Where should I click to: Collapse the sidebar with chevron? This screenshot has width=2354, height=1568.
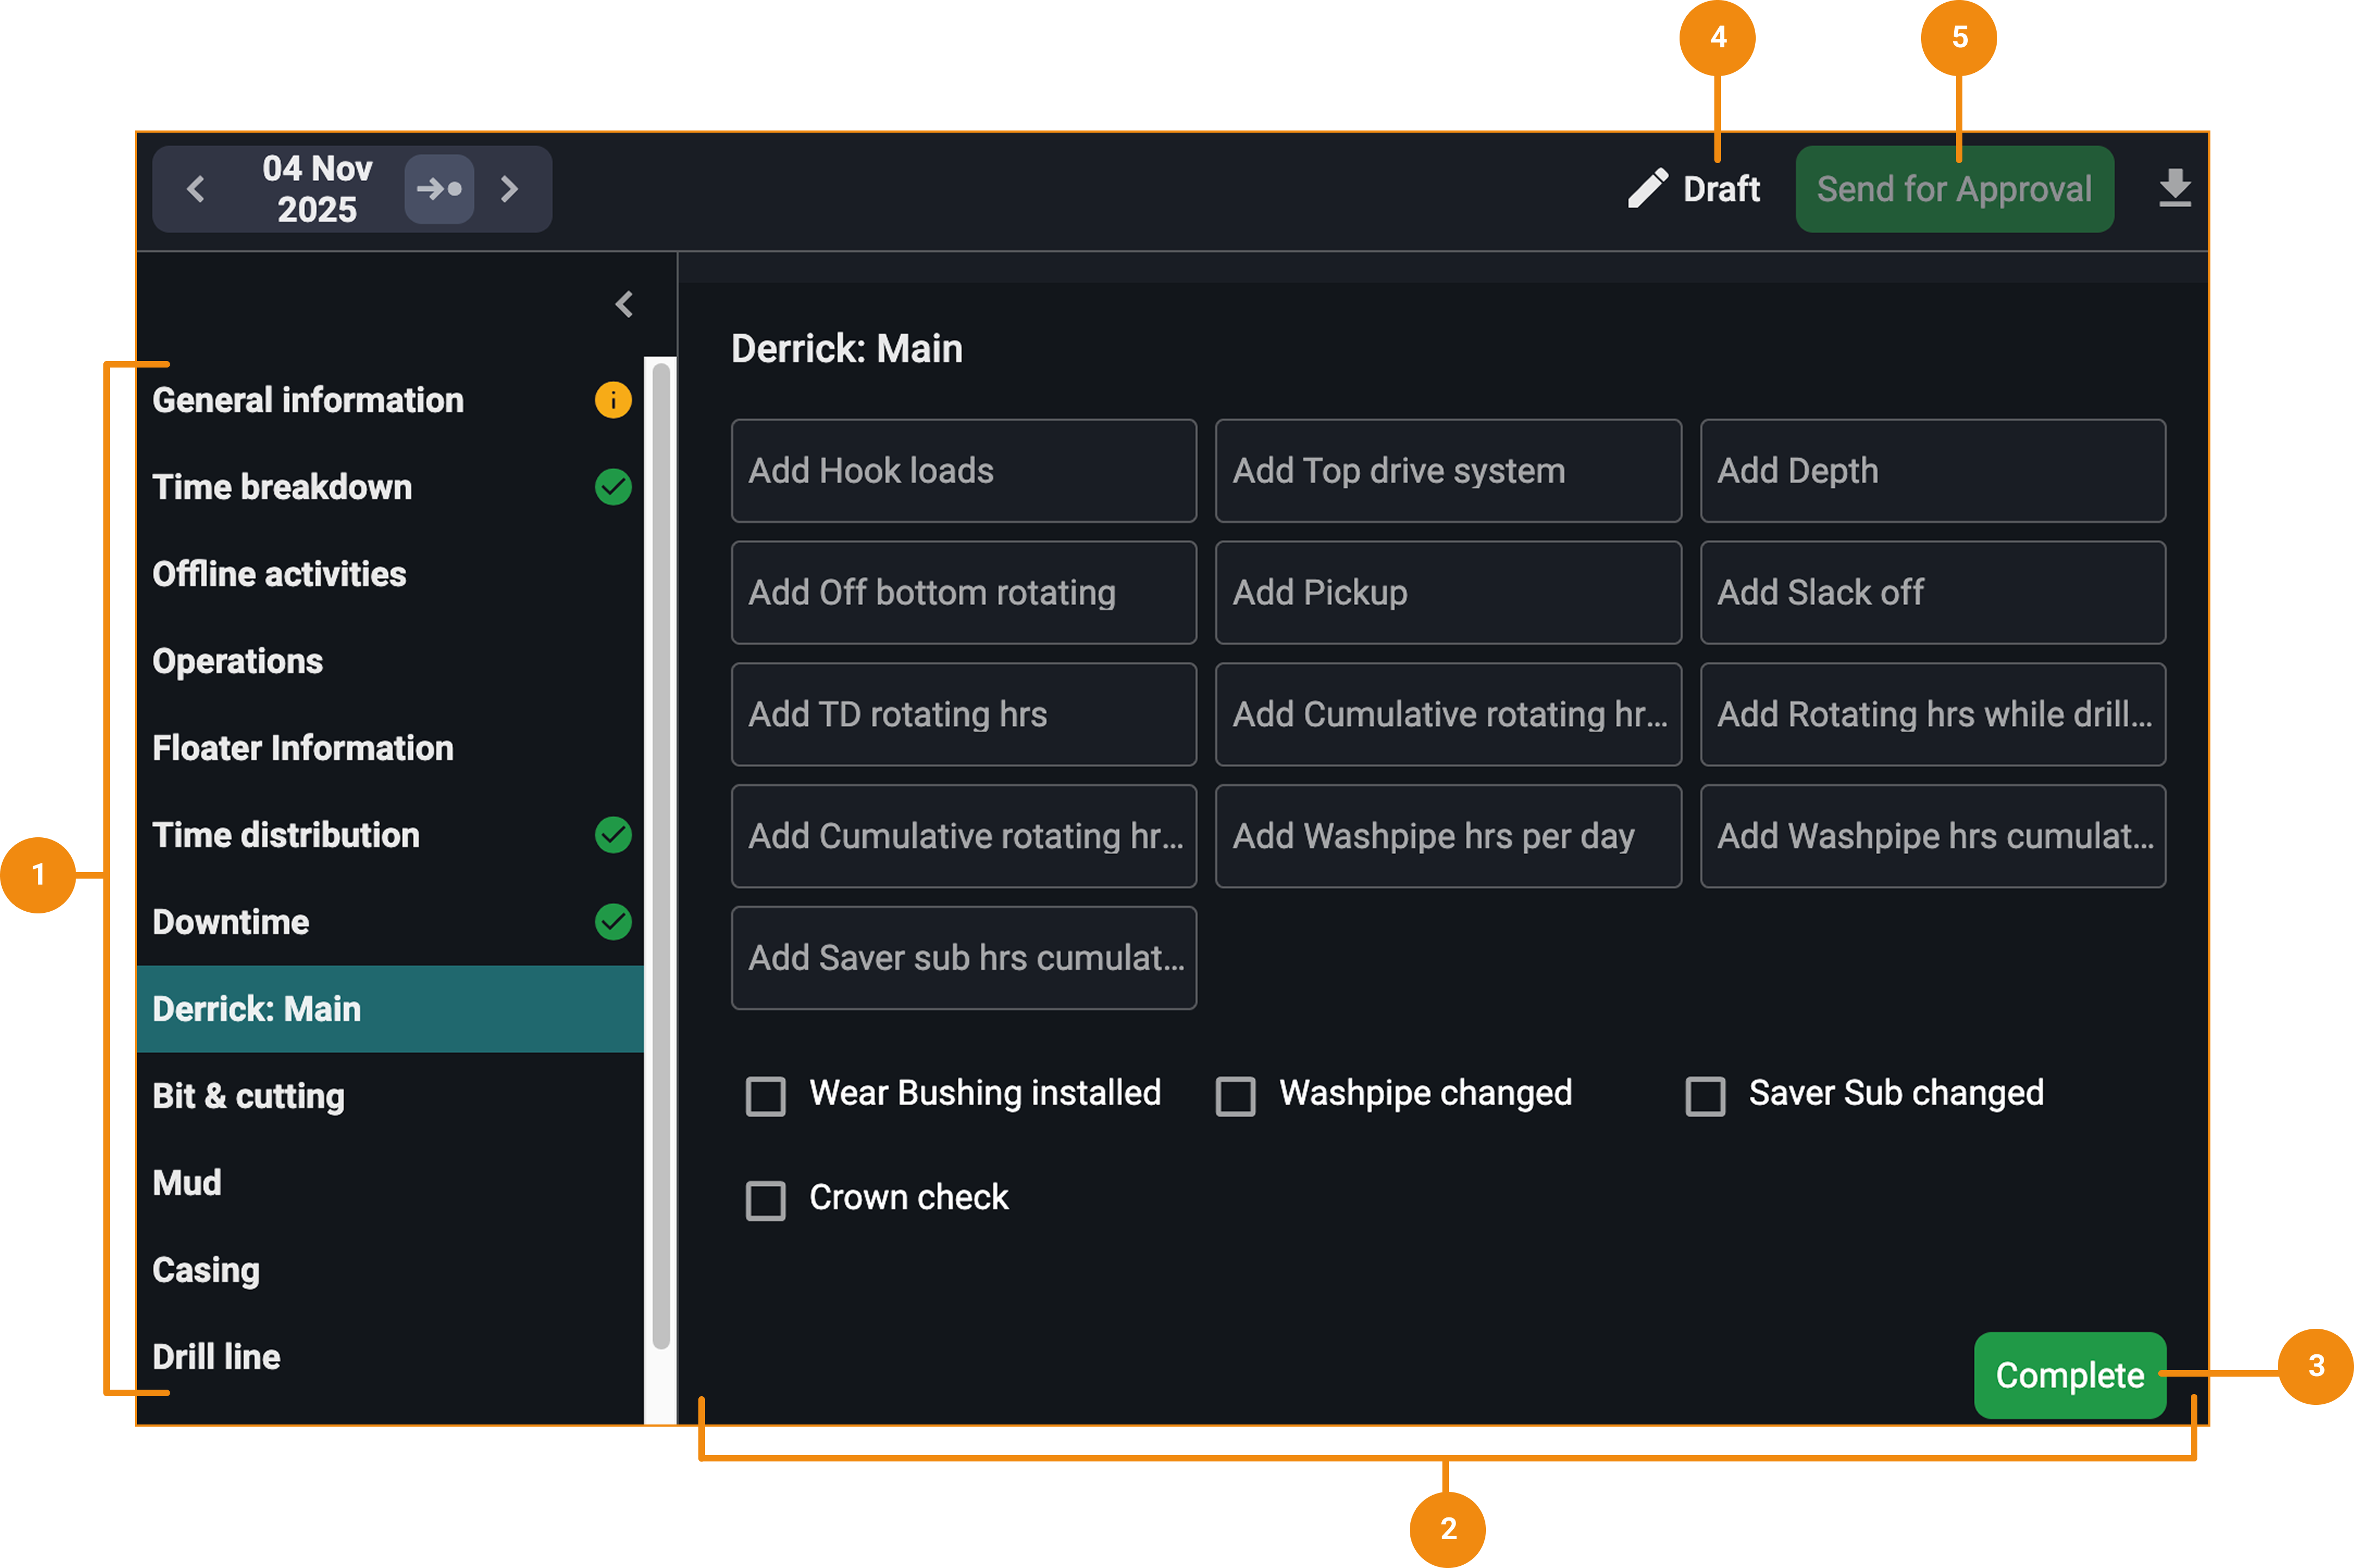pos(624,304)
